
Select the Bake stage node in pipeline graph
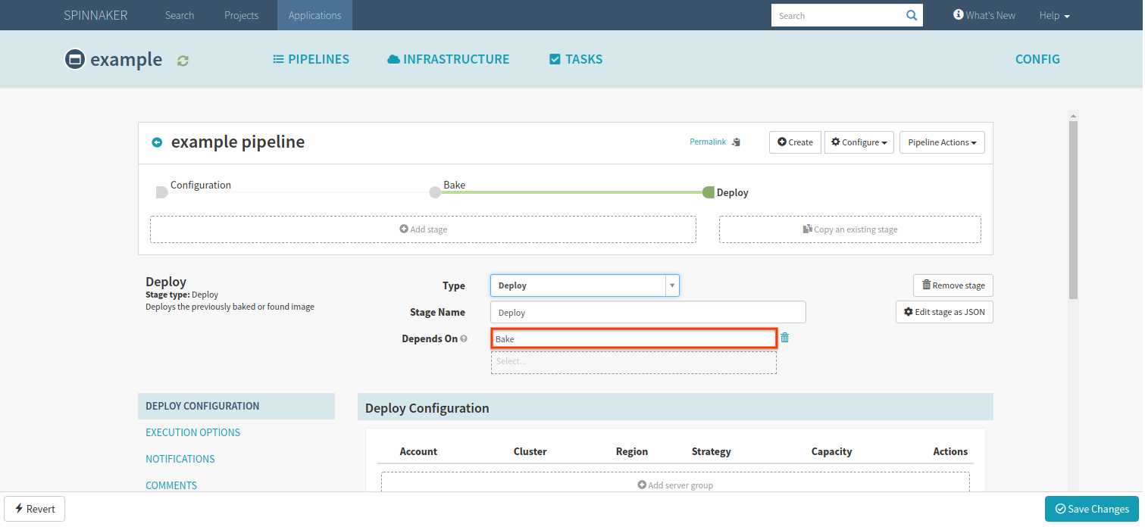[435, 192]
